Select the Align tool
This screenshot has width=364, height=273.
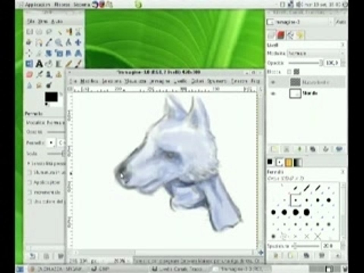tap(30, 53)
